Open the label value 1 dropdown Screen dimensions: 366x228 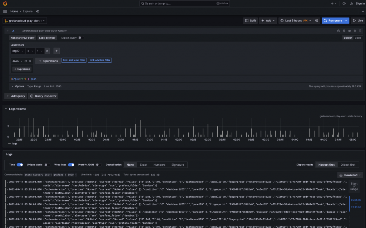[x=40, y=51]
